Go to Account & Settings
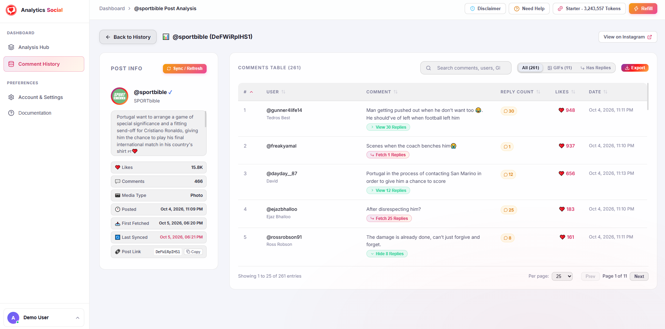The height and width of the screenshot is (329, 665). 44,97
